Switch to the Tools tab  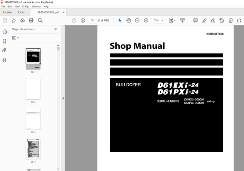coord(21,12)
